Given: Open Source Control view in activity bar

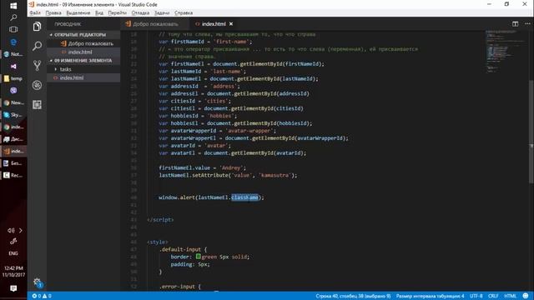Looking at the screenshot, I should click(x=37, y=65).
